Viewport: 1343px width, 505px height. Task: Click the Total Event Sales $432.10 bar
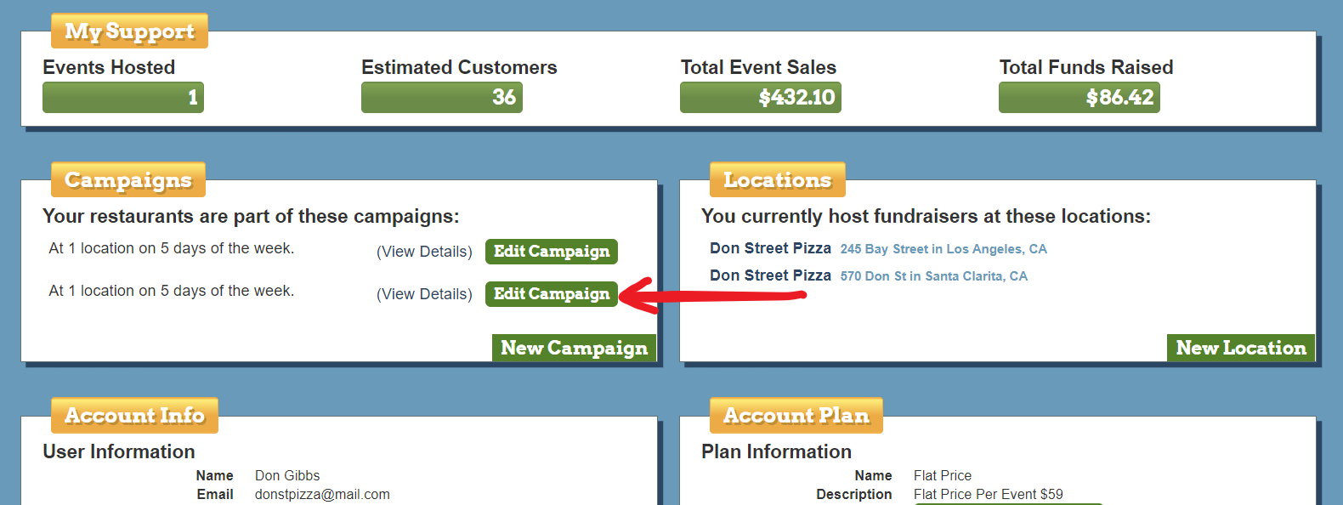(x=761, y=98)
